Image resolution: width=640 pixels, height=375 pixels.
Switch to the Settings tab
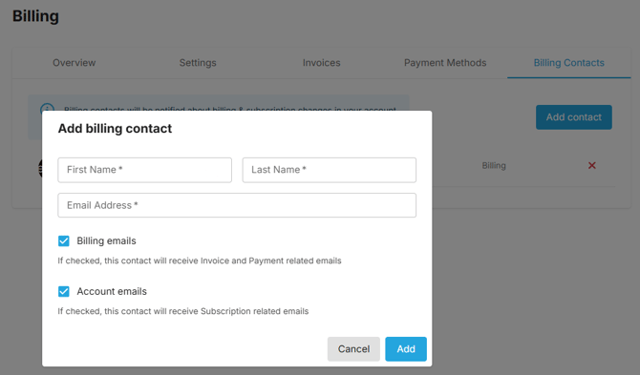pyautogui.click(x=198, y=63)
